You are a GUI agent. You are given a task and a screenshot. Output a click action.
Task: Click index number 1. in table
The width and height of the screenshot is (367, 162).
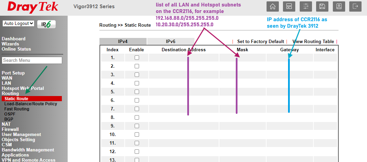(112, 58)
